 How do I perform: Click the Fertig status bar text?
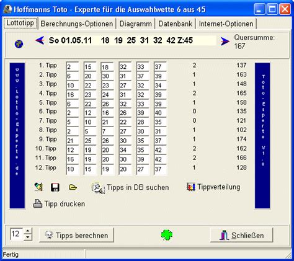[x=11, y=254]
